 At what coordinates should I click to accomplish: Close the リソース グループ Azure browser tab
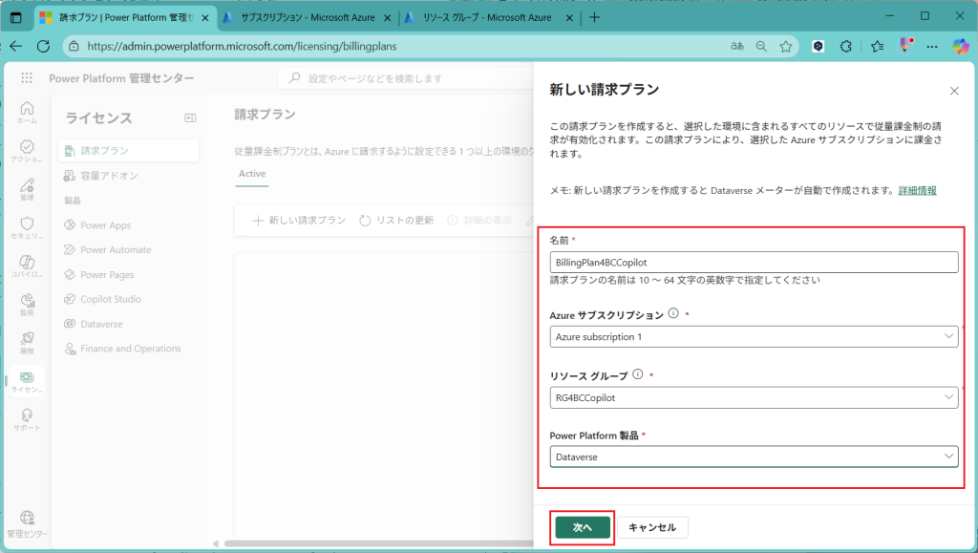569,18
